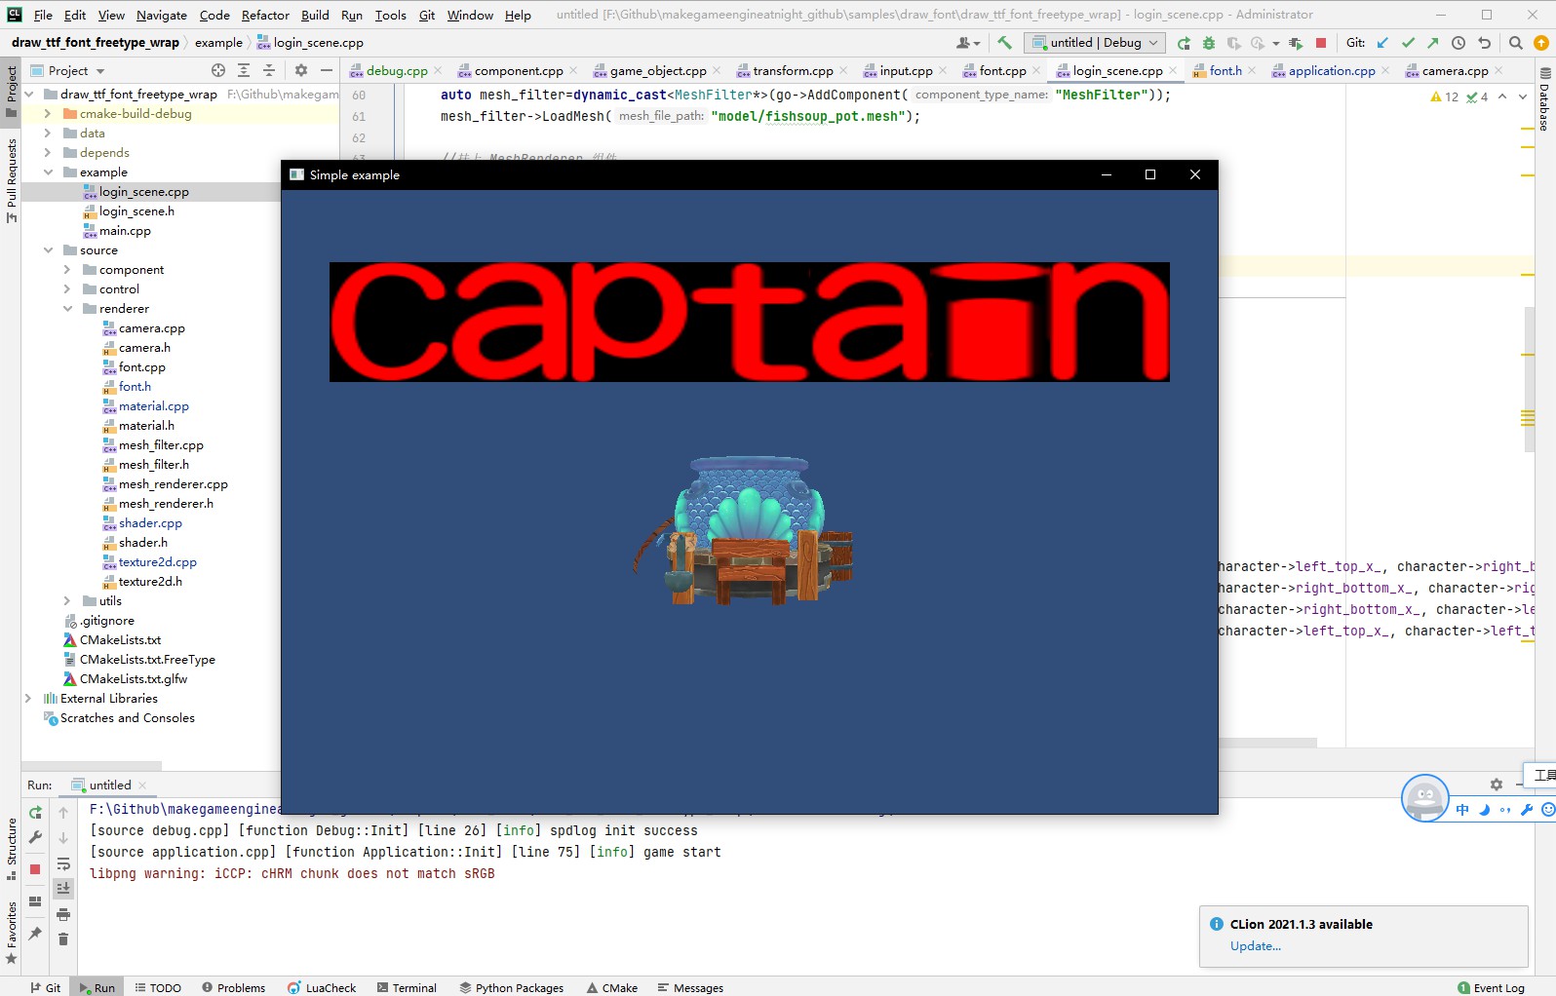Open Run panel settings gear icon
Screen dimensions: 1556x996
[1497, 785]
